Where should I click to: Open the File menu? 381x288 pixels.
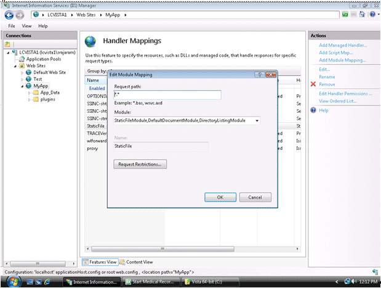coord(10,26)
